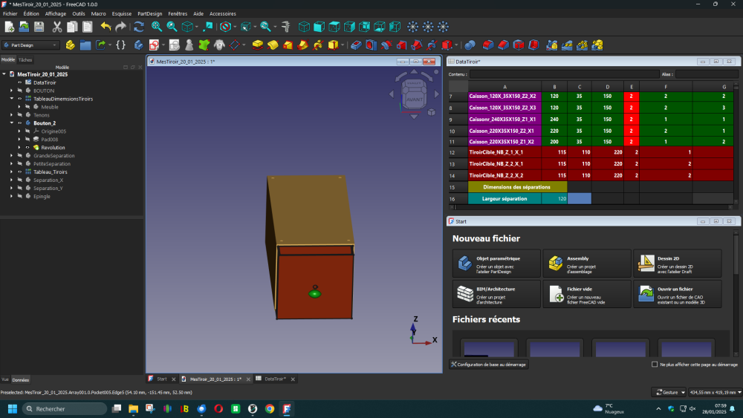This screenshot has width=743, height=418.
Task: Click the Save document icon
Action: [x=39, y=27]
